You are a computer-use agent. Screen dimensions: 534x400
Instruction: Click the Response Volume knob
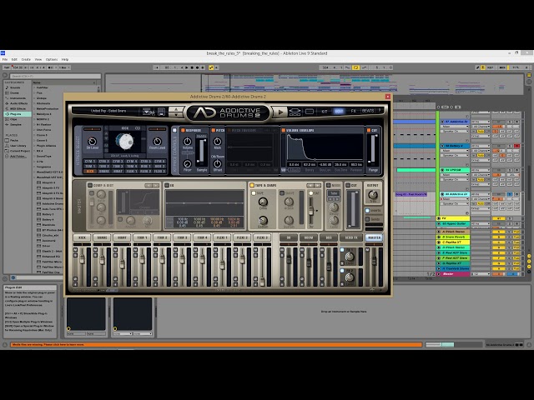point(187,141)
